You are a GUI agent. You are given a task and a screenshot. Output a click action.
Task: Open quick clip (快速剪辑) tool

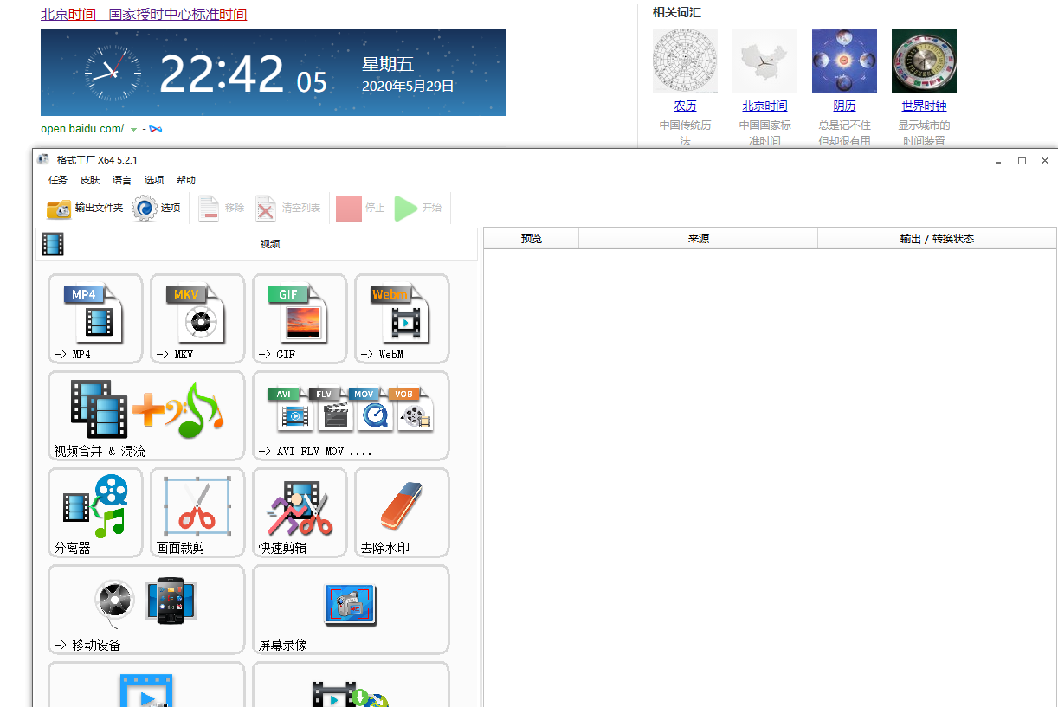point(300,512)
